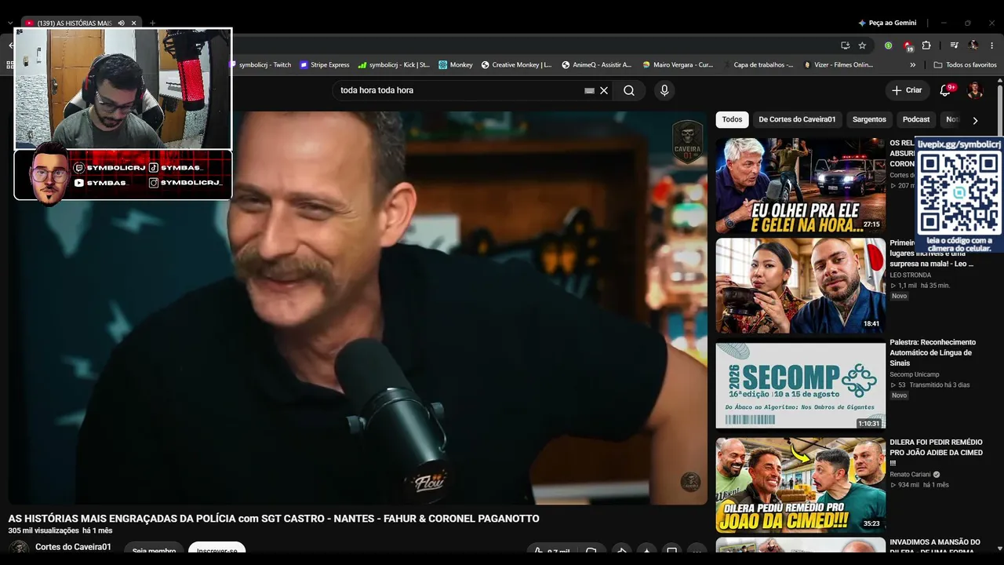The height and width of the screenshot is (565, 1004).
Task: Open the Secomp Unicamp channel link
Action: [914, 374]
